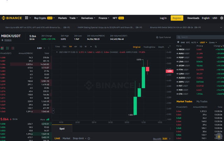Favorite the FTM/USDT pair star
The image size is (224, 141).
(x=177, y=70)
